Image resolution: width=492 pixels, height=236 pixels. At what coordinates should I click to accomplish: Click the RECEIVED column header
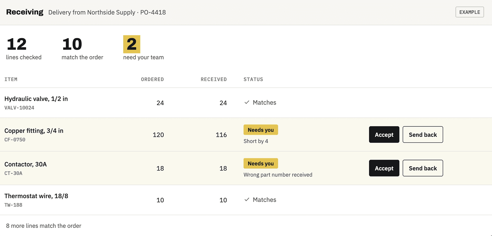coord(214,79)
